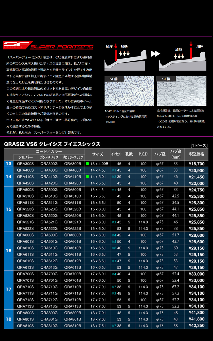Click the SUPER FORMING red heading text

[62, 47]
